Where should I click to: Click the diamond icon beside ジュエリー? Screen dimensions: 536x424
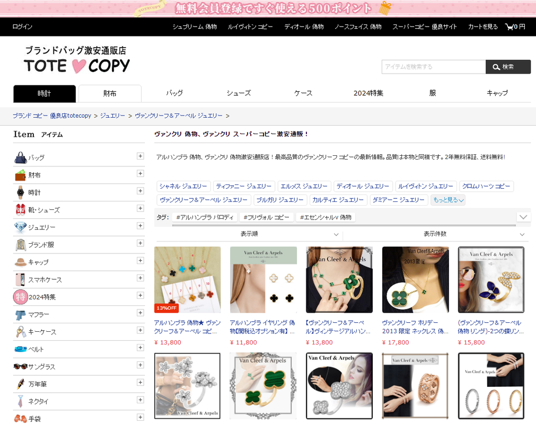click(21, 227)
